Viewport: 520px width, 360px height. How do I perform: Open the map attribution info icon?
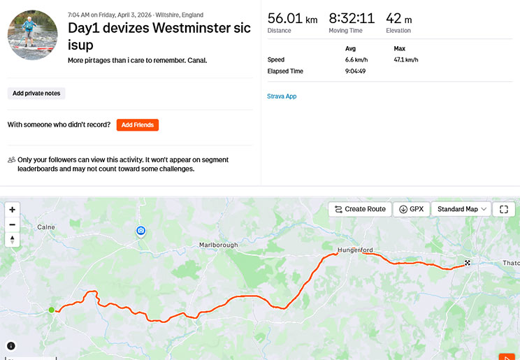click(x=11, y=345)
